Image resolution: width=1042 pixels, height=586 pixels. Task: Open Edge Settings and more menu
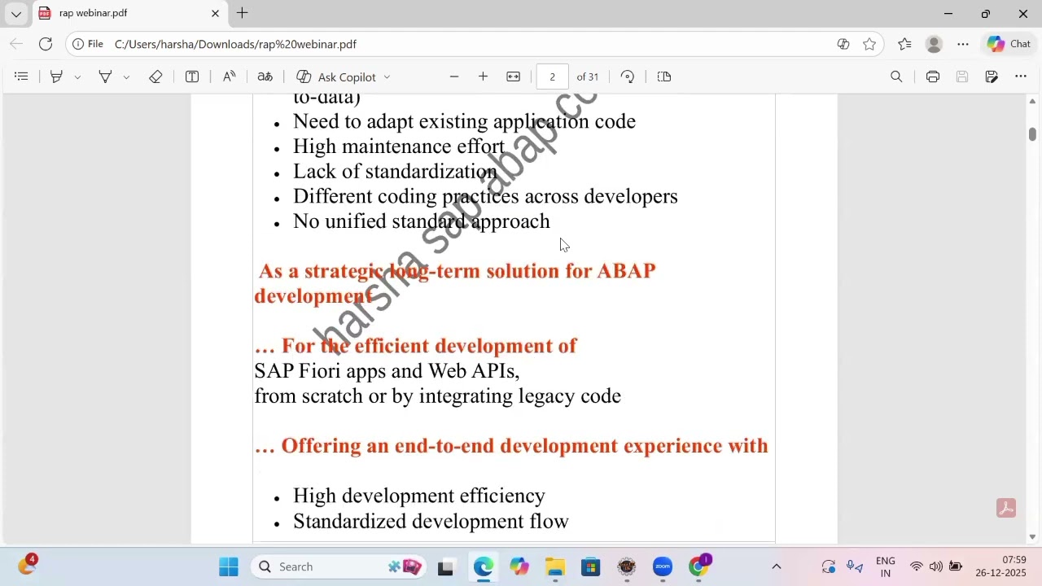[x=963, y=44]
